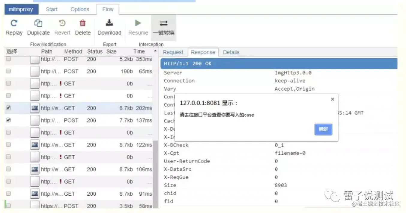406x213 pixels.
Task: Select the Flow tab
Action: tap(108, 9)
